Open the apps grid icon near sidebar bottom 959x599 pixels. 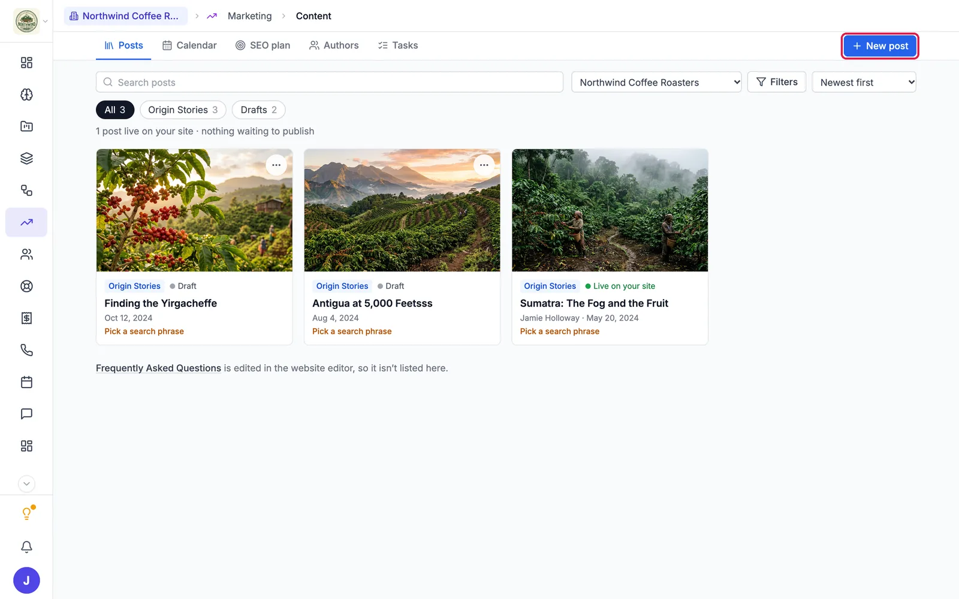tap(26, 446)
